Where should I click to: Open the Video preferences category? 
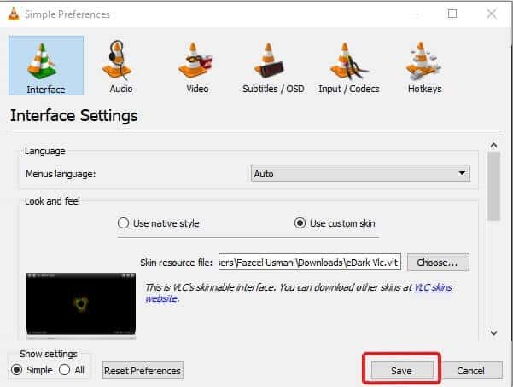(x=197, y=66)
